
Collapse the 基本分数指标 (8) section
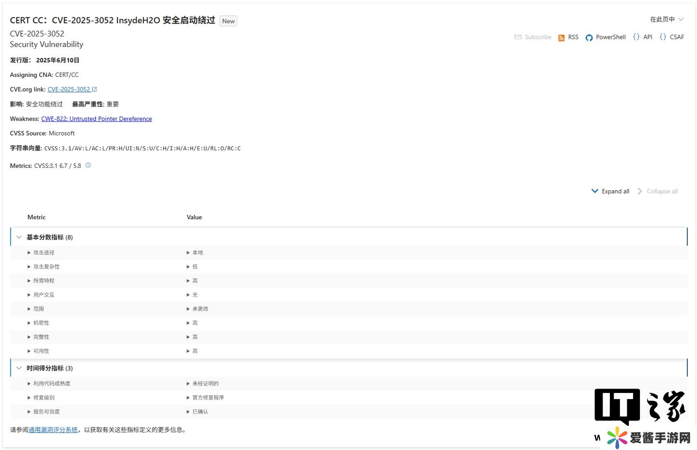point(19,237)
